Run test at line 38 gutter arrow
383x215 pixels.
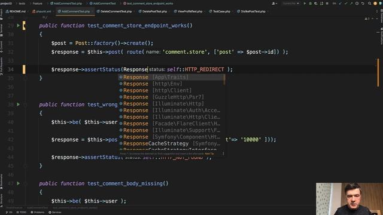point(19,105)
